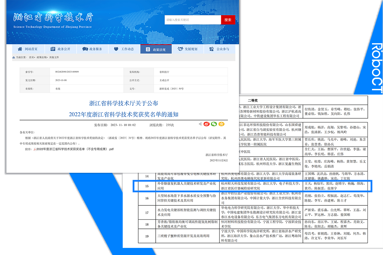Click highlighted row 15 in award table
This screenshot has width=383, height=255.
point(252,186)
